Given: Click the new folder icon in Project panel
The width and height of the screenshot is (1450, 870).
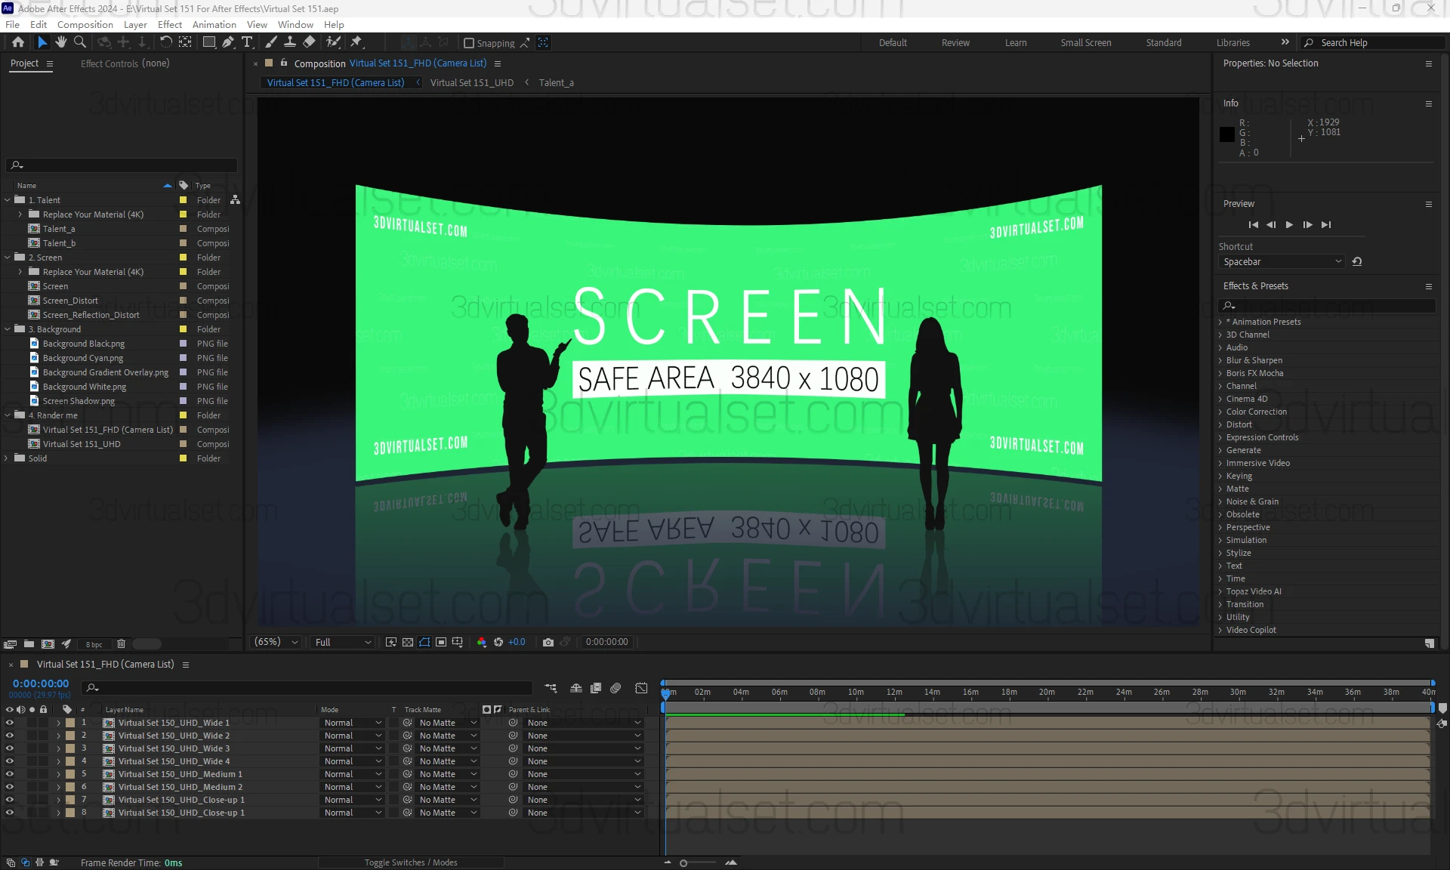Looking at the screenshot, I should [29, 644].
